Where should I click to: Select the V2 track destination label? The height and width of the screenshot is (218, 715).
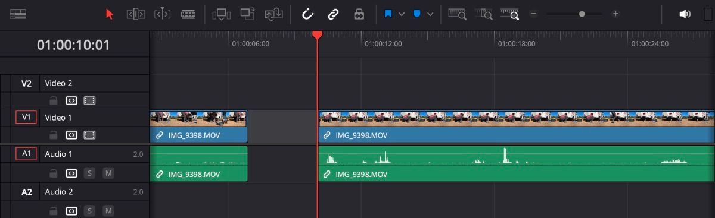coord(26,83)
